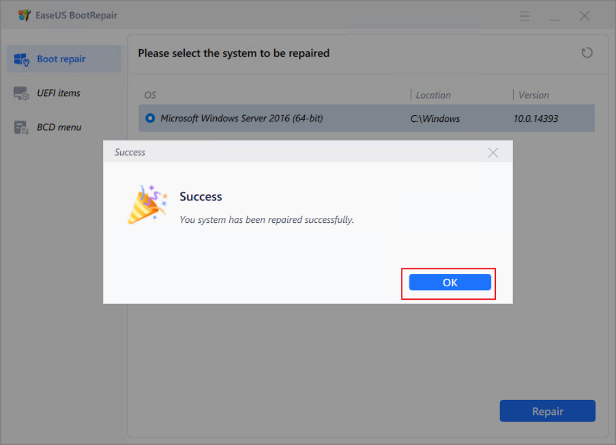Click the UEFI items sidebar icon
The width and height of the screenshot is (616, 445).
pos(22,94)
